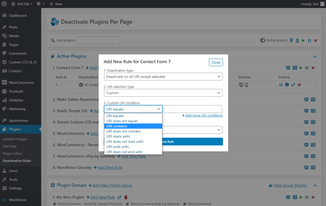Close the Add New Rule dialog
Image resolution: width=326 pixels, height=206 pixels.
(216, 62)
